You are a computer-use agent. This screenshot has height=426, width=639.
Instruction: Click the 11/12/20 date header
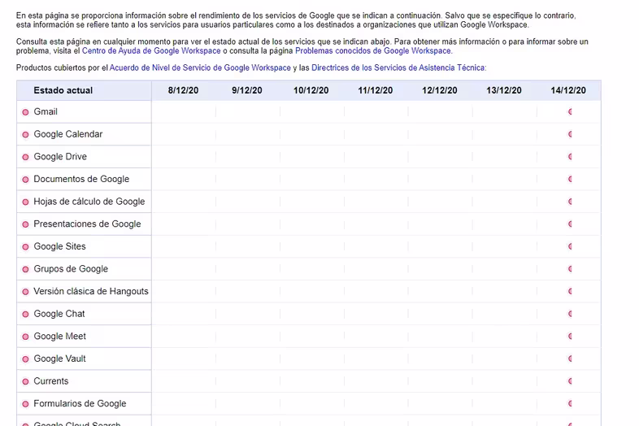(x=376, y=90)
